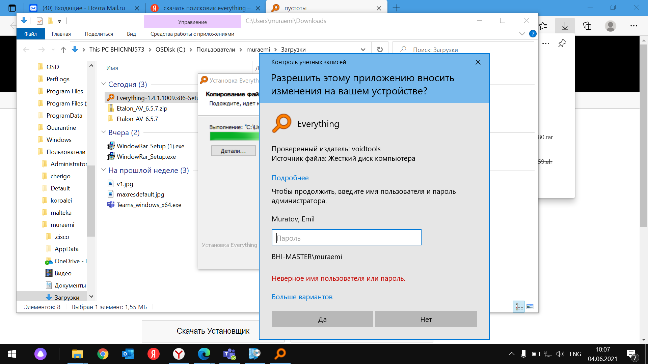Open a new Edge tab
Screen dimensions: 648x364
[x=396, y=8]
